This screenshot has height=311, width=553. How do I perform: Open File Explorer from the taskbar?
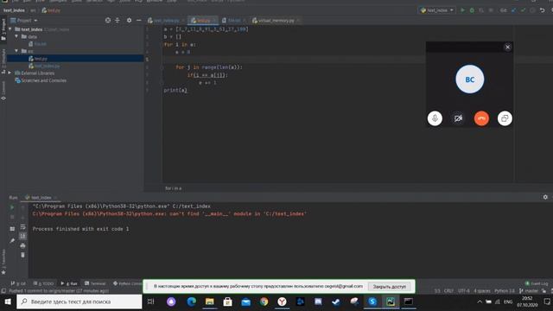point(210,301)
